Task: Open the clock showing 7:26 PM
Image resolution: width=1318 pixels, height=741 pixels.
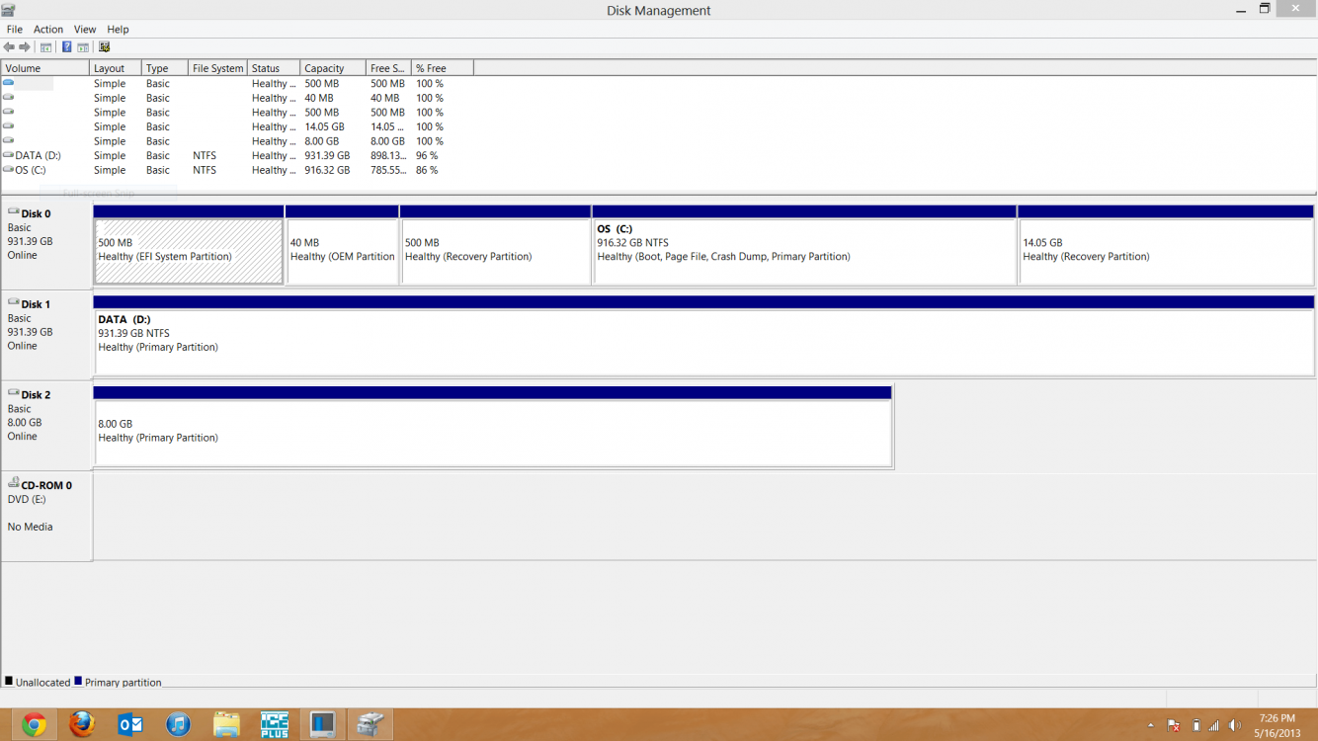Action: [1277, 725]
